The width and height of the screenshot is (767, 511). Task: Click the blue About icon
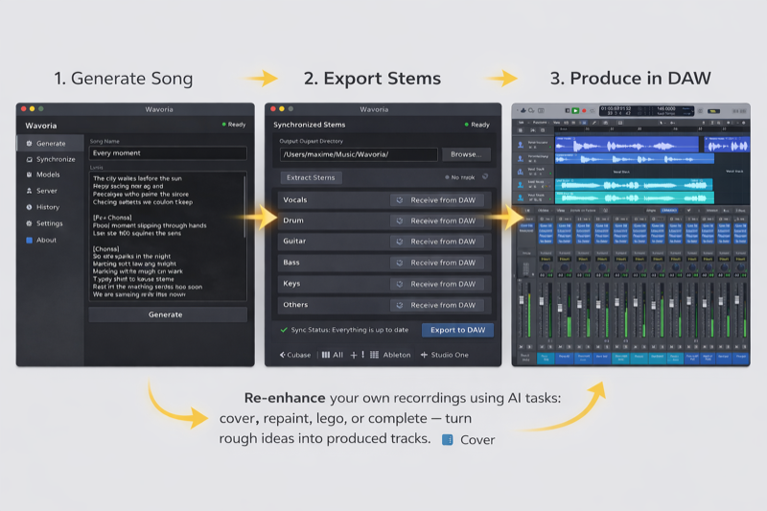29,240
